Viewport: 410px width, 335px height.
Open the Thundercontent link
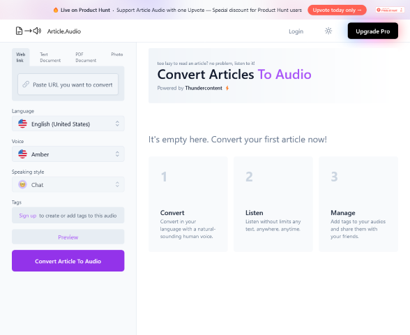tap(204, 88)
